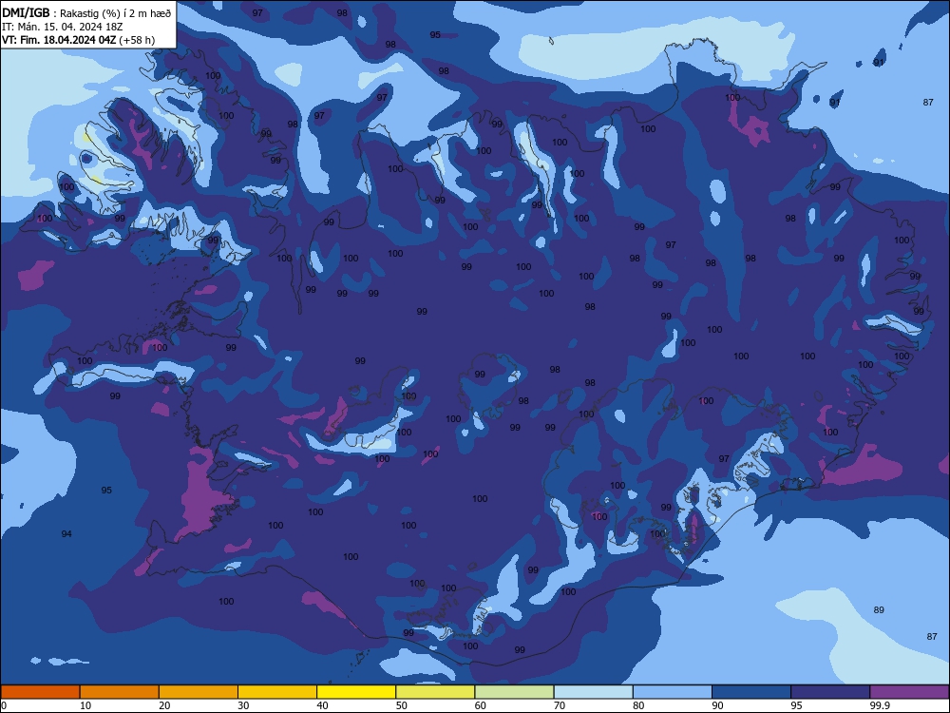Select the 30–40 golden legend swatch
The image size is (950, 713).
click(277, 692)
